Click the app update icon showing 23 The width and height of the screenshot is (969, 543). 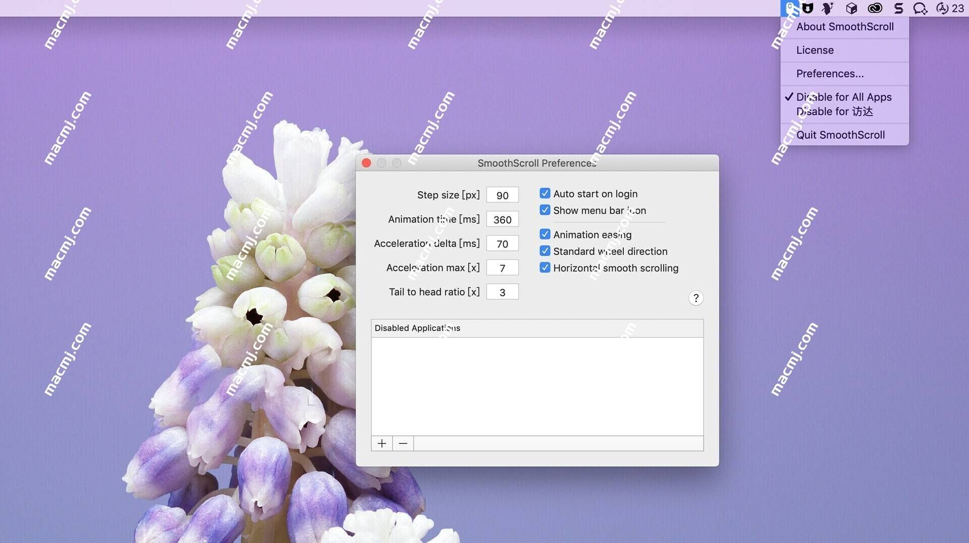[x=950, y=8]
